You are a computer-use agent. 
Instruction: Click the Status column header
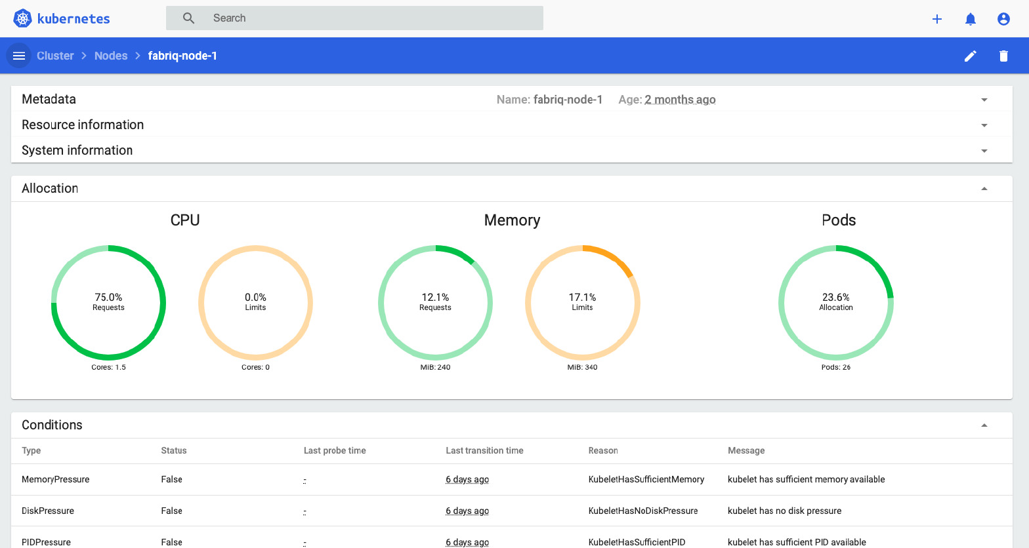pyautogui.click(x=174, y=450)
